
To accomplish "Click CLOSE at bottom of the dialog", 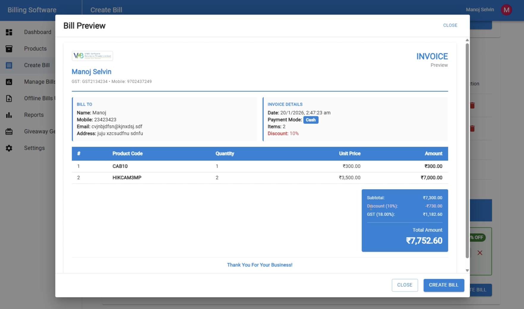I will tap(405, 285).
